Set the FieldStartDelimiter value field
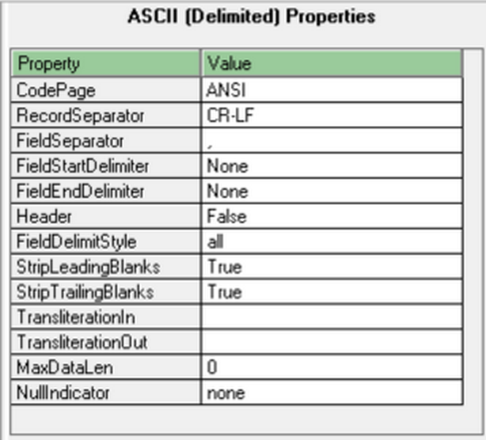This screenshot has height=440, width=486. [331, 165]
